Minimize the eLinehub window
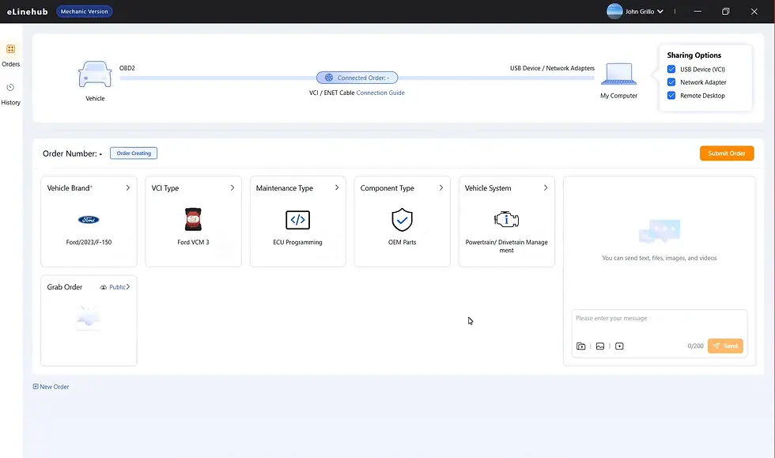The image size is (775, 458). (697, 11)
